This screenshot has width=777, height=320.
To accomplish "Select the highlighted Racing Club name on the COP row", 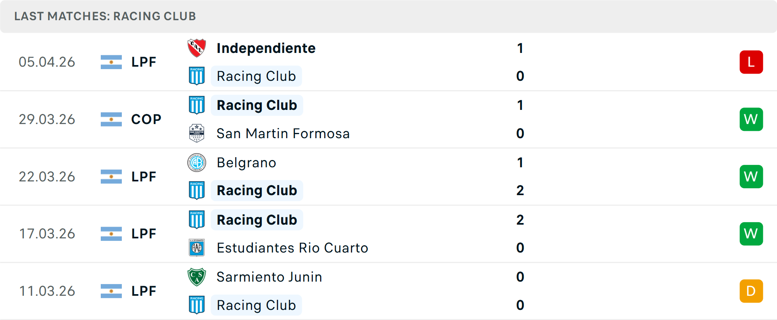I will tap(257, 105).
